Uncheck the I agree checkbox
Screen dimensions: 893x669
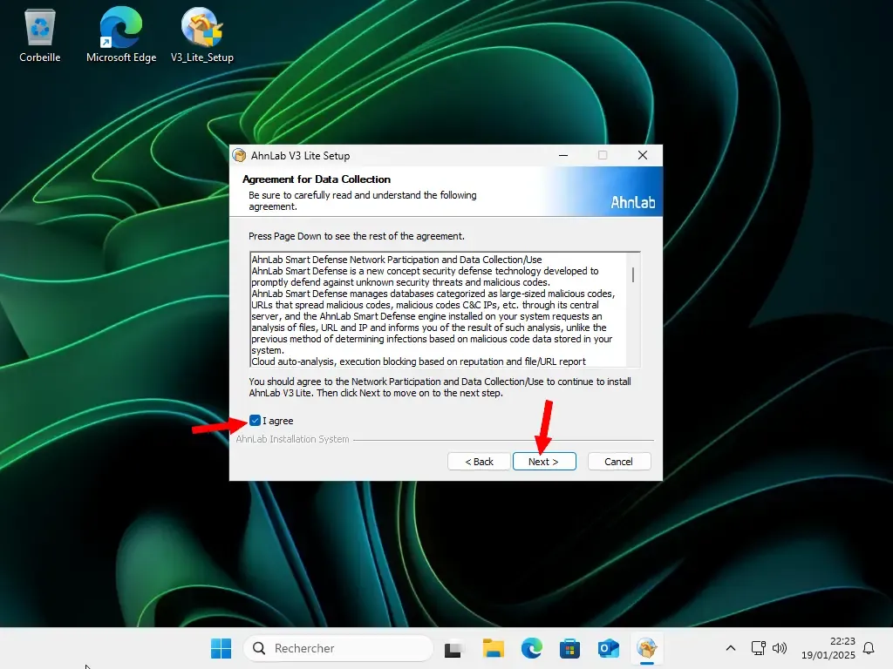click(x=255, y=421)
